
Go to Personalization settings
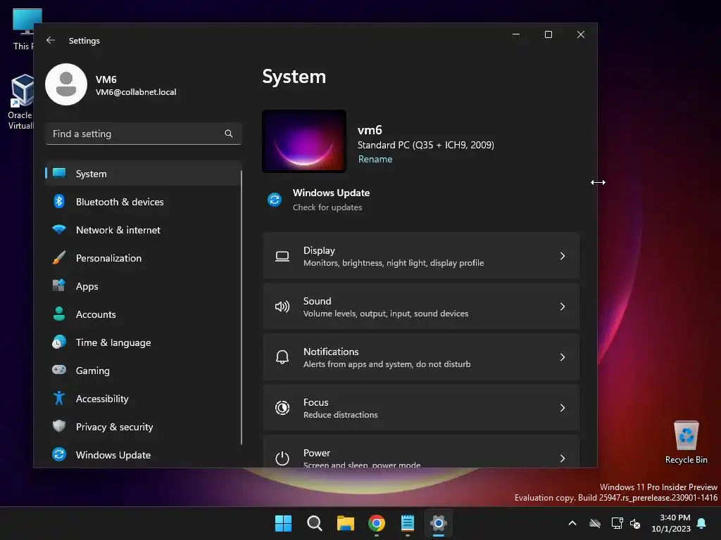click(x=144, y=258)
